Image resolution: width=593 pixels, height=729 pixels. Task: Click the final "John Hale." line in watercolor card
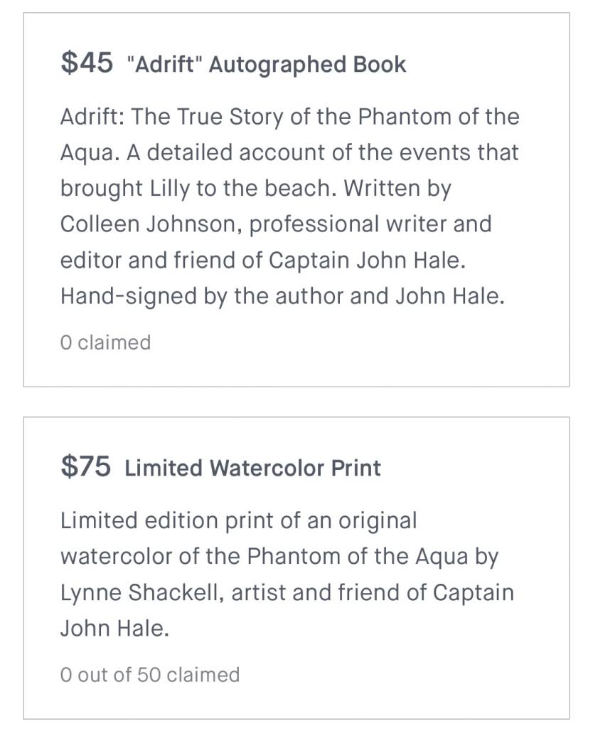(x=114, y=628)
